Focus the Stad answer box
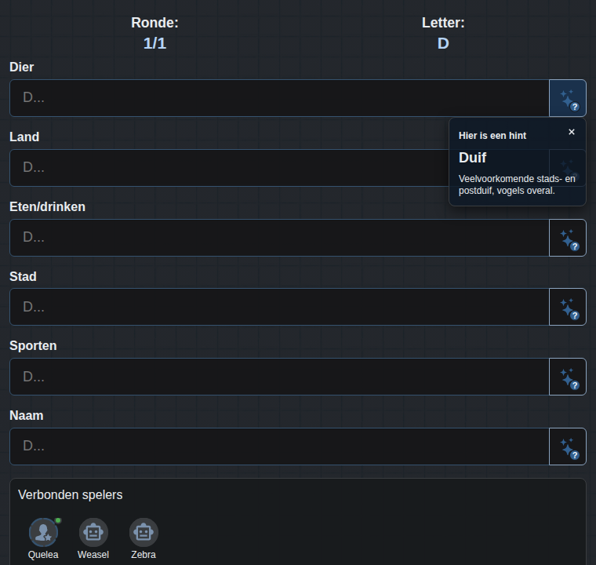Viewport: 596px width, 565px height. point(279,307)
